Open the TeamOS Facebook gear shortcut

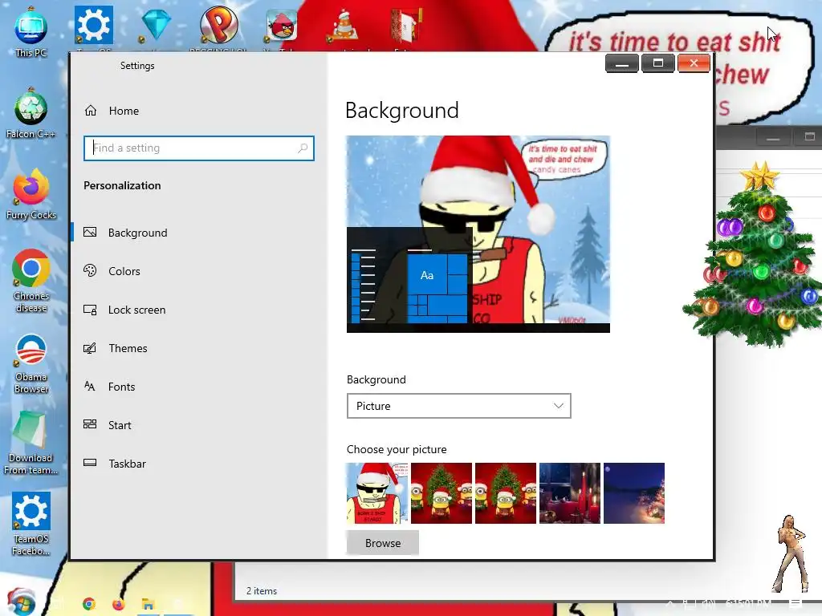[x=31, y=524]
